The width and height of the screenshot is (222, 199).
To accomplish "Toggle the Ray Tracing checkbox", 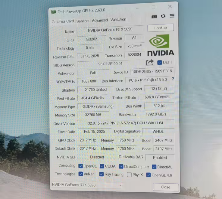I will click(x=102, y=174).
